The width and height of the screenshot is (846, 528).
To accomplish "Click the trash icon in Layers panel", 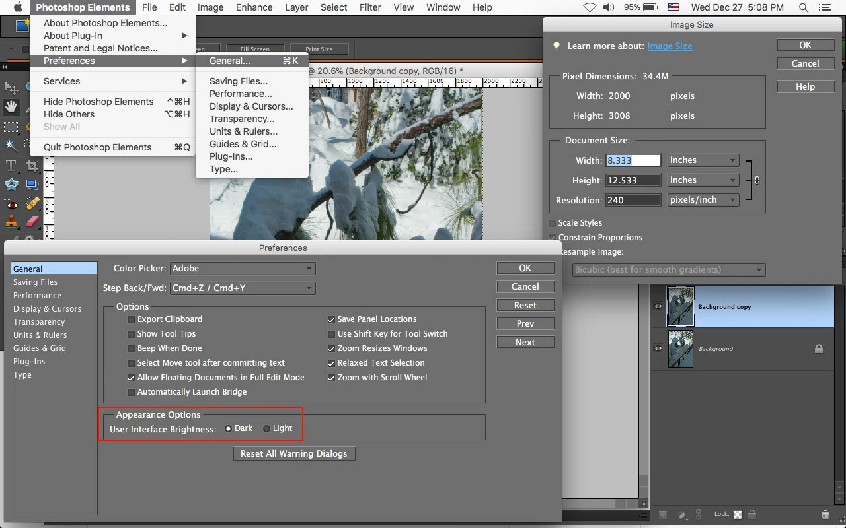I will coord(825,515).
